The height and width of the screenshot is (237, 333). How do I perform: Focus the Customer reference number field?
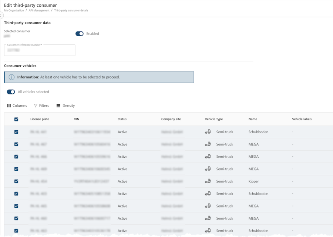coord(40,50)
